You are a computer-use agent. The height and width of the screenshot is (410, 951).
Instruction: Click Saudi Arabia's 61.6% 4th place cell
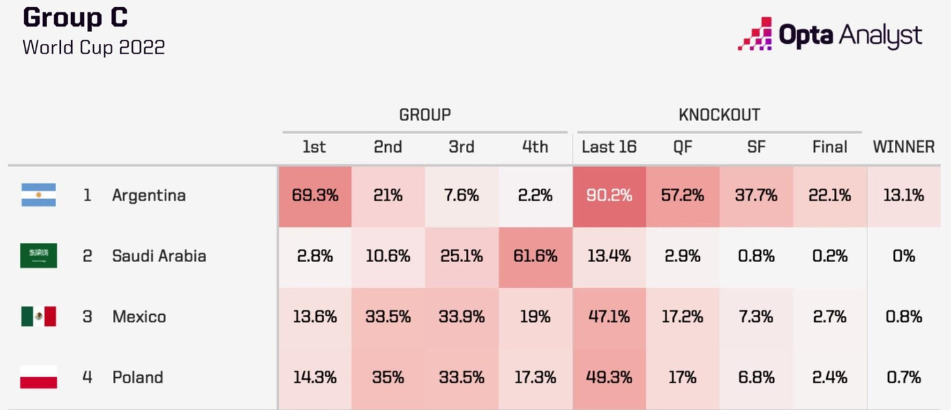point(535,256)
